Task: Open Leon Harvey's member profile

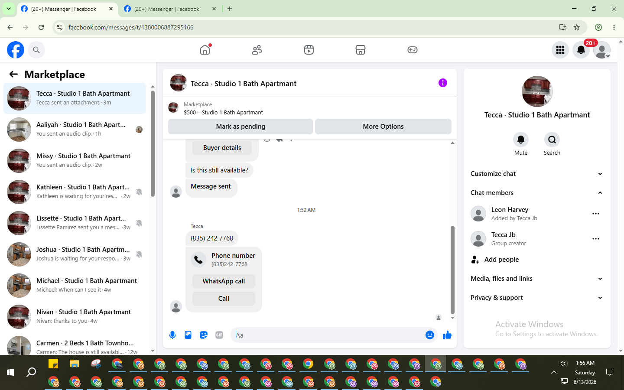Action: pyautogui.click(x=510, y=210)
